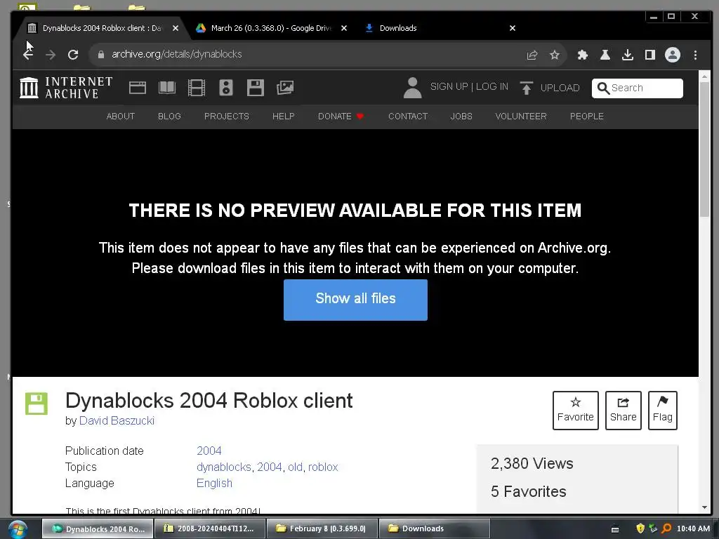This screenshot has width=719, height=539.
Task: Click the UPLOAD link with its arrow icon
Action: point(550,88)
